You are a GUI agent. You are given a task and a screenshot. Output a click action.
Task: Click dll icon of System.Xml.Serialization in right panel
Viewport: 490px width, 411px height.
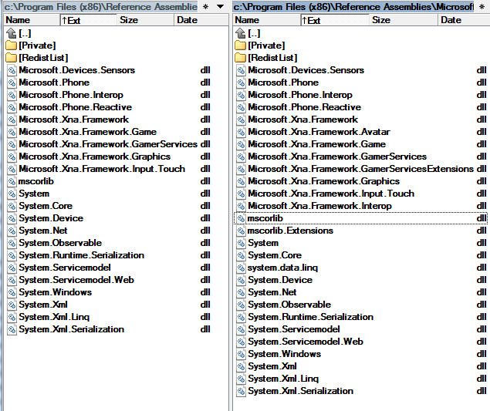[x=241, y=391]
